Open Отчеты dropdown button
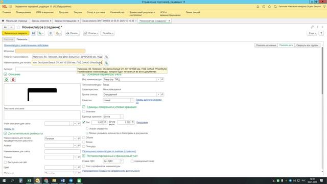The height and width of the screenshot is (184, 327). tap(91, 33)
